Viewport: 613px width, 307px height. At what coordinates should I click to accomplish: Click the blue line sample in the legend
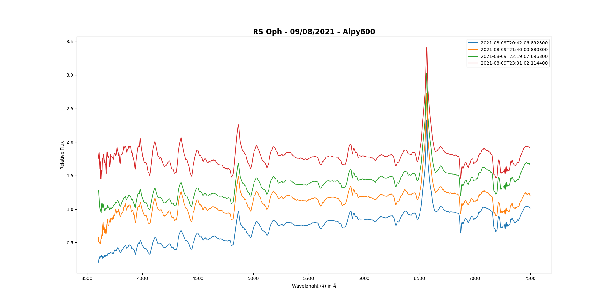coord(473,43)
